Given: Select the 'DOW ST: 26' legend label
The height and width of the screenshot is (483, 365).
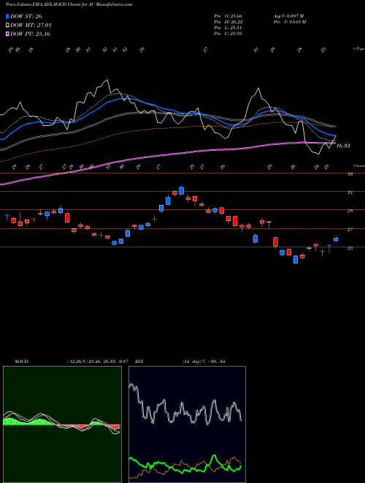Looking at the screenshot, I should click(x=26, y=16).
